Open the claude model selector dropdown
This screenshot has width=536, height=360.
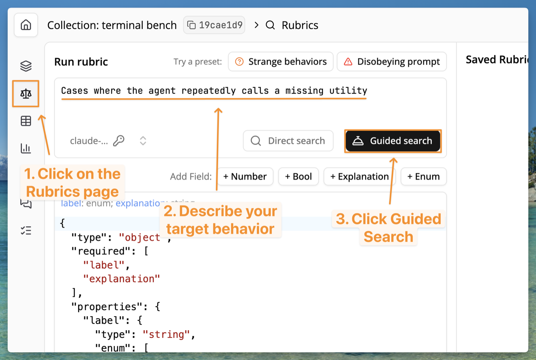(x=143, y=141)
